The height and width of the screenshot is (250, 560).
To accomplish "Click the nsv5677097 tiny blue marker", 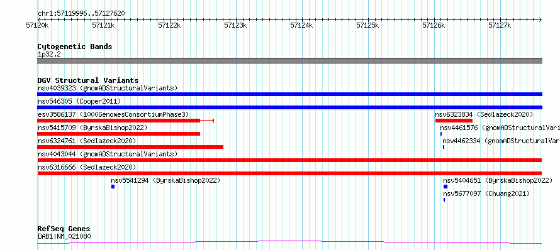I will point(444,200).
